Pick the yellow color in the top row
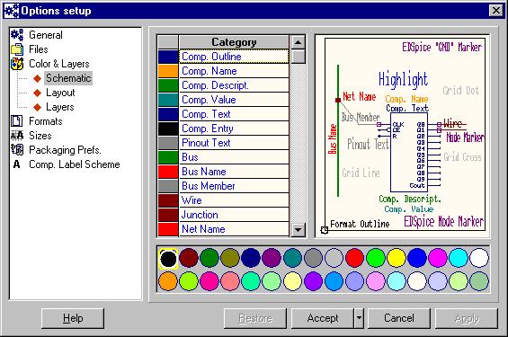Viewport: 508px width, 337px height. 397,258
